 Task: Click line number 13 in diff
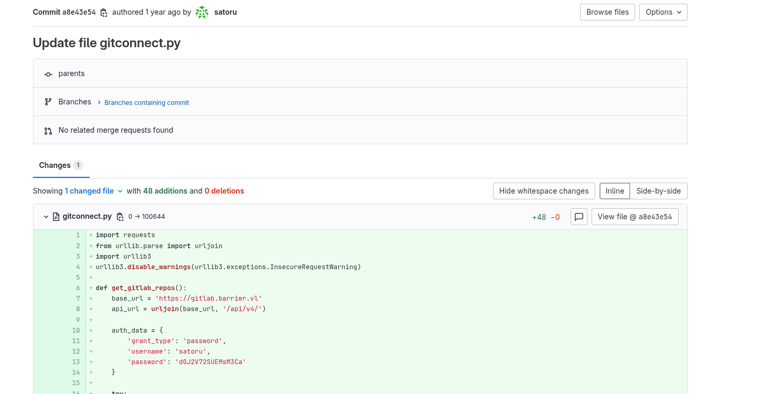(x=77, y=362)
